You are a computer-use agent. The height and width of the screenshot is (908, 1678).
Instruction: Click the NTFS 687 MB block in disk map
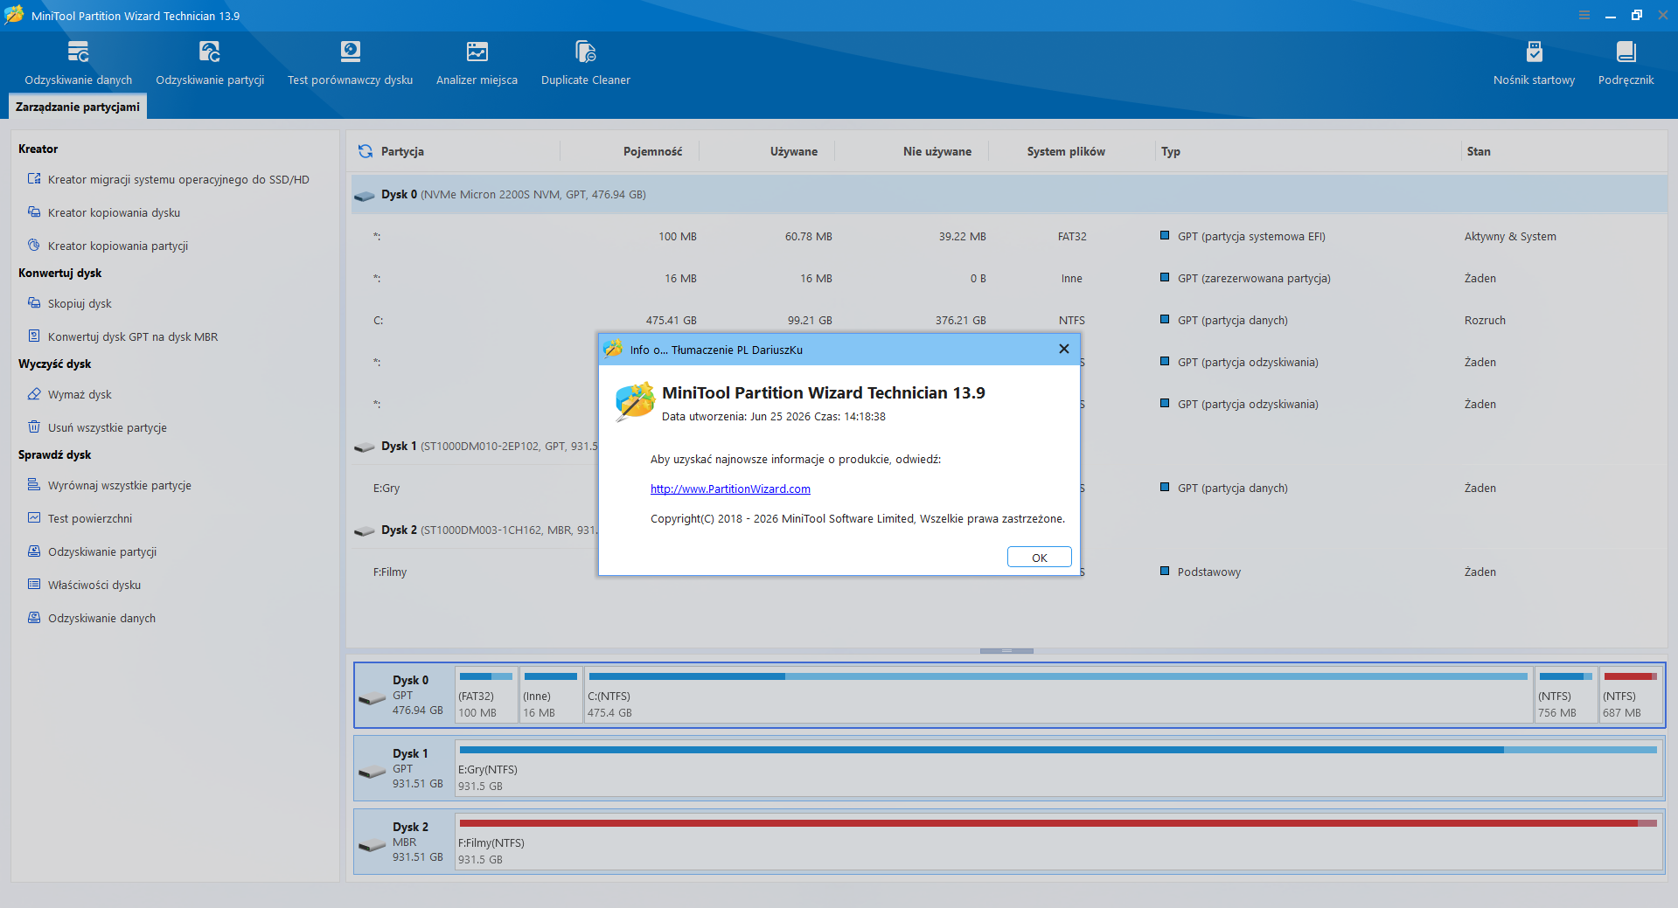pyautogui.click(x=1631, y=695)
